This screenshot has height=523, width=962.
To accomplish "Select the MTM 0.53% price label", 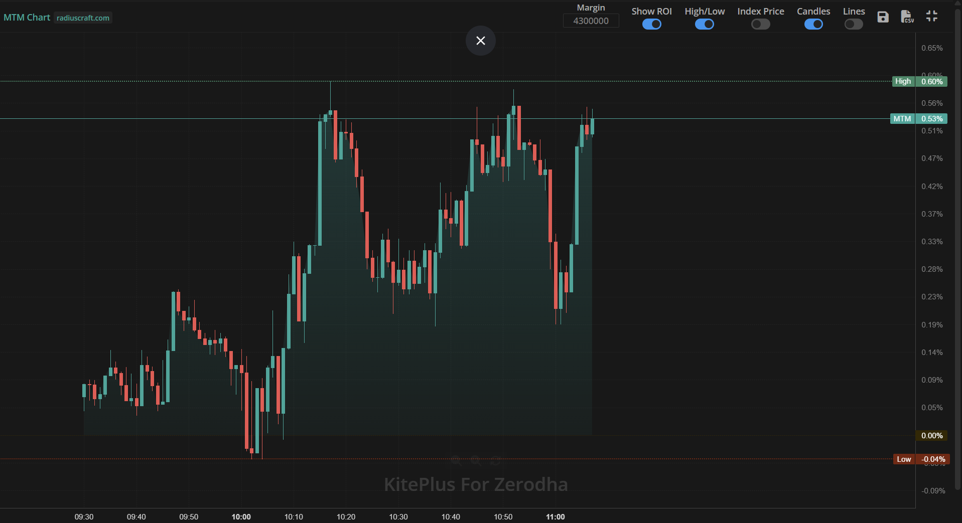I will pyautogui.click(x=918, y=119).
